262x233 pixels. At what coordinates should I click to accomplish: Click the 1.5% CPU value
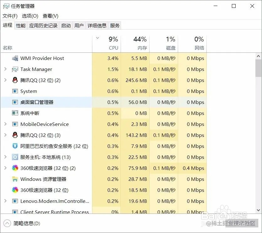[x=113, y=69]
